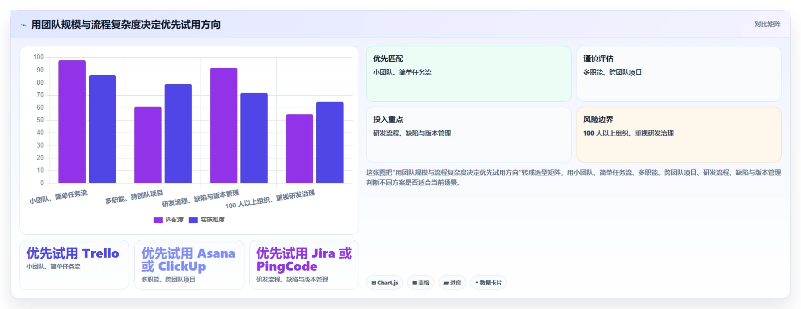The width and height of the screenshot is (801, 309).
Task: Click the star icon in 数据卡片 chip
Action: pyautogui.click(x=477, y=283)
